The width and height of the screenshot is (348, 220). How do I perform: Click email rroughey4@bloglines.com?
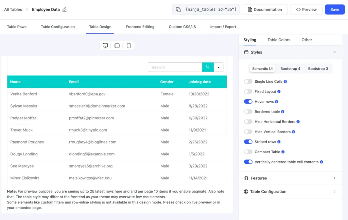coord(92,142)
